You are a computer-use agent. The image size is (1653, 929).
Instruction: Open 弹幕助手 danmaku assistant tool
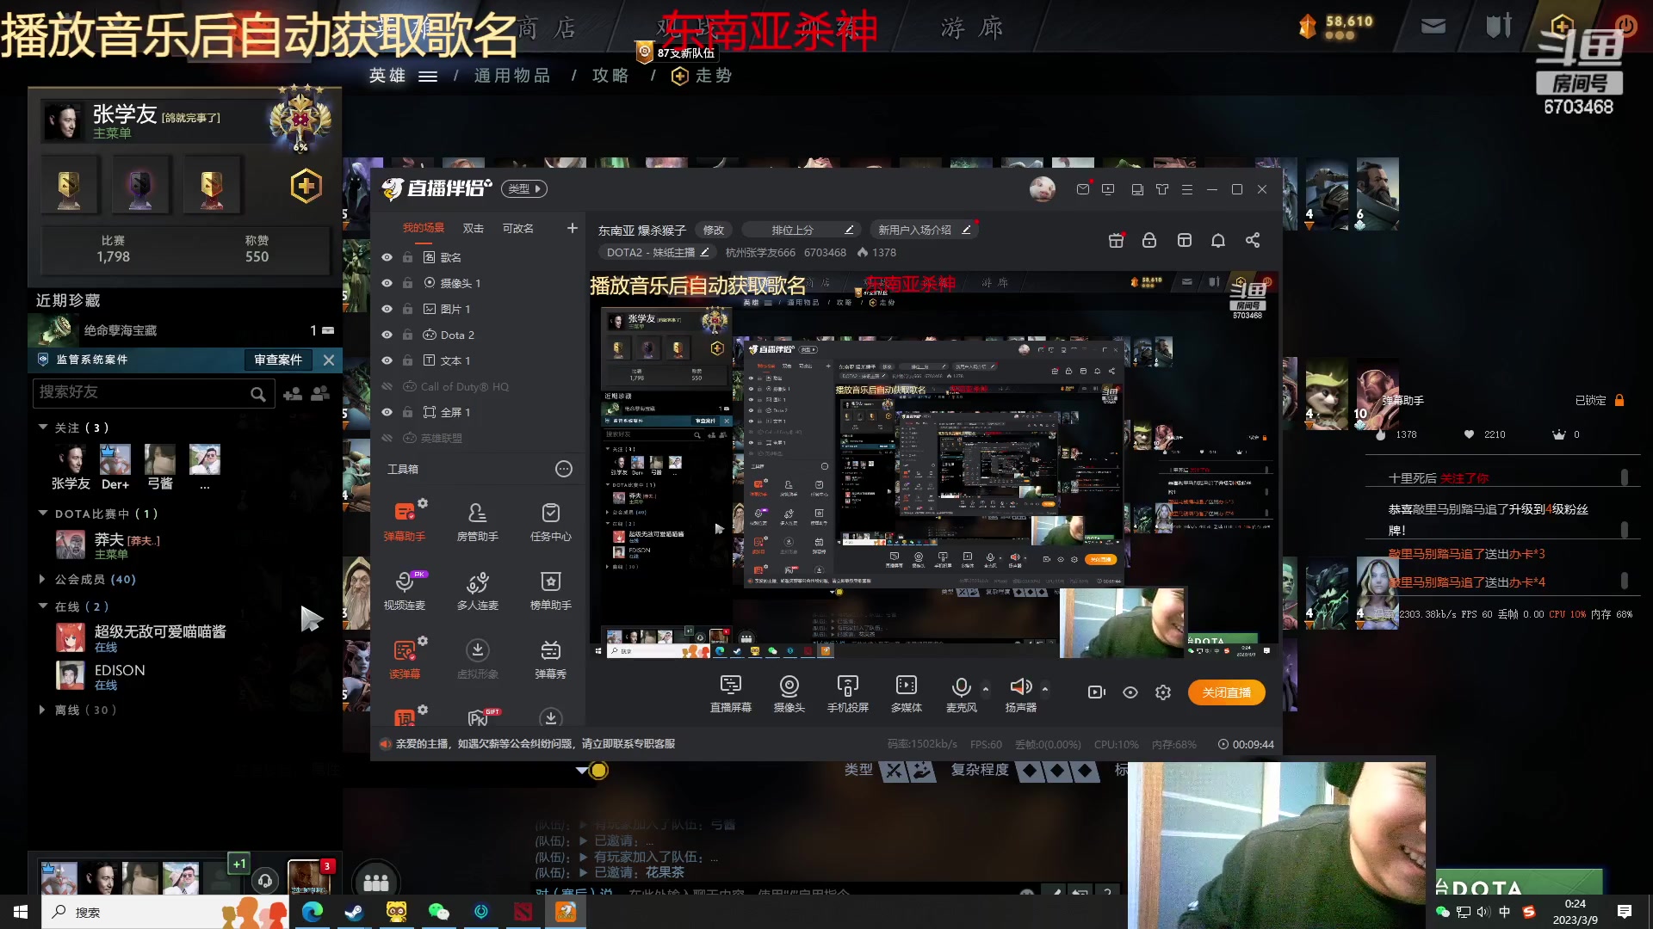point(404,520)
